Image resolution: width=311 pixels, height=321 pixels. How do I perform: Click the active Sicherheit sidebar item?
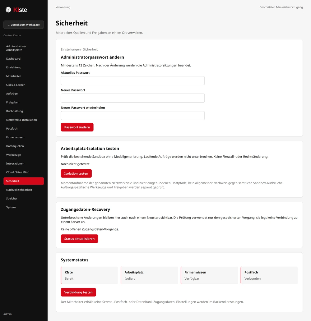coord(24,181)
